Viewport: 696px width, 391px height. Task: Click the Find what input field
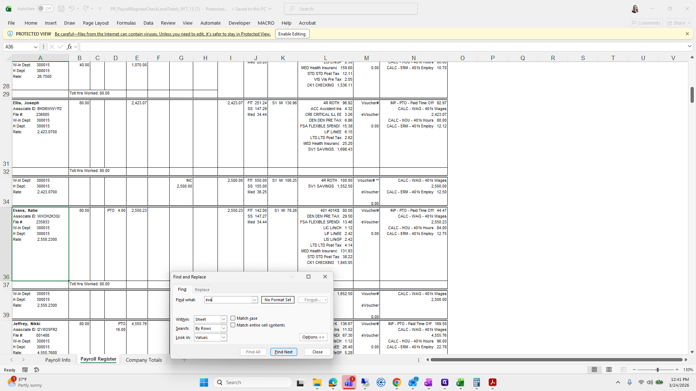click(x=228, y=300)
